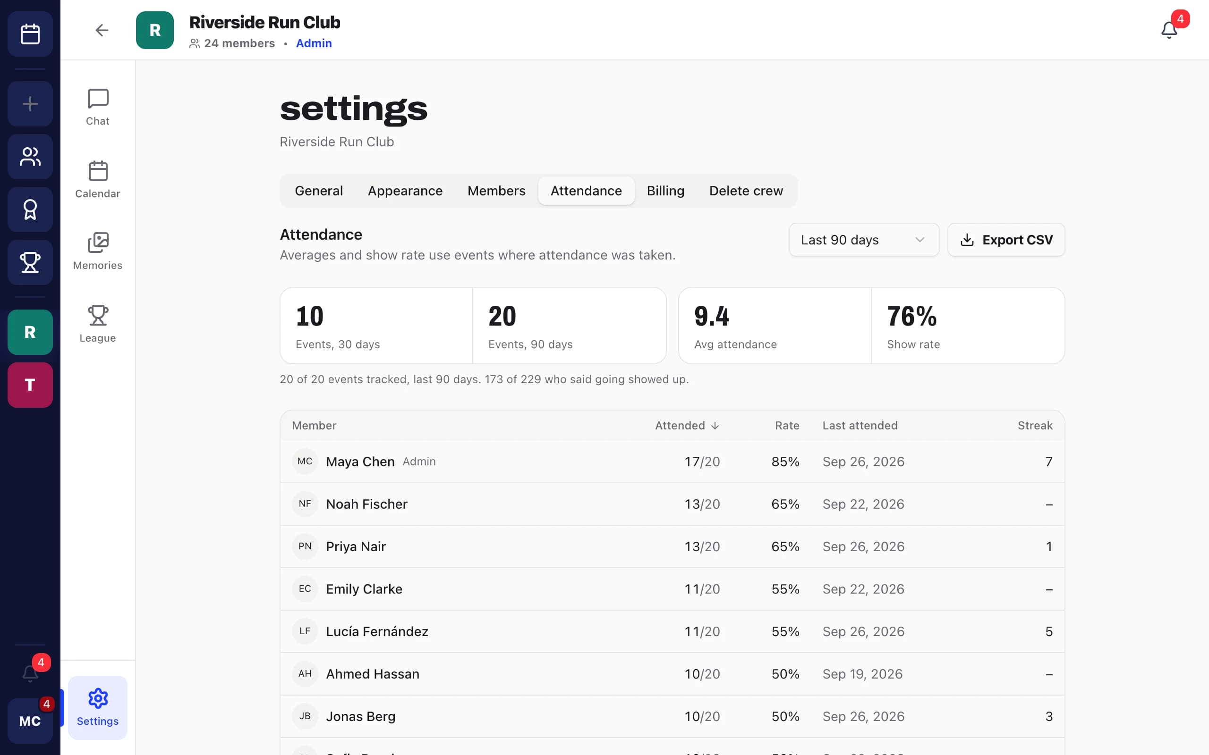Sort by the Last attended column header

[860, 426]
